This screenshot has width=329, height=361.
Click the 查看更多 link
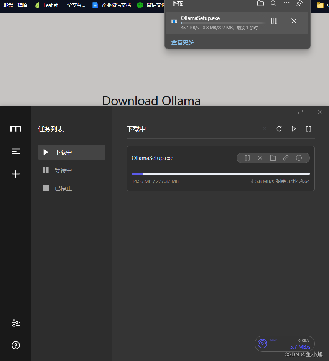click(183, 42)
